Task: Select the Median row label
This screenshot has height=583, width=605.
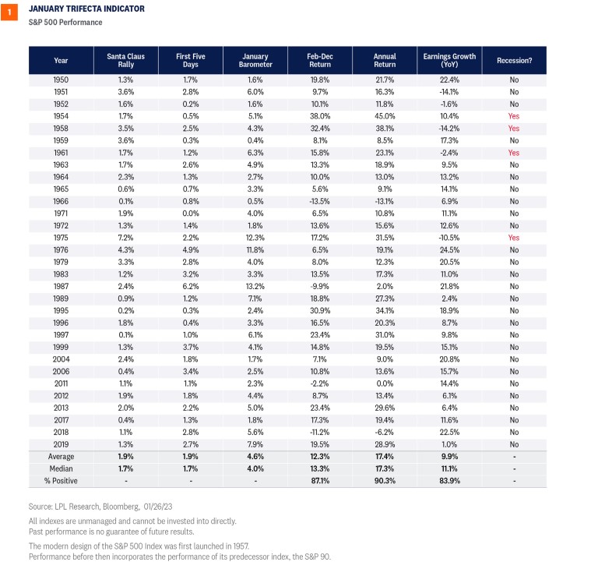Action: click(x=61, y=468)
